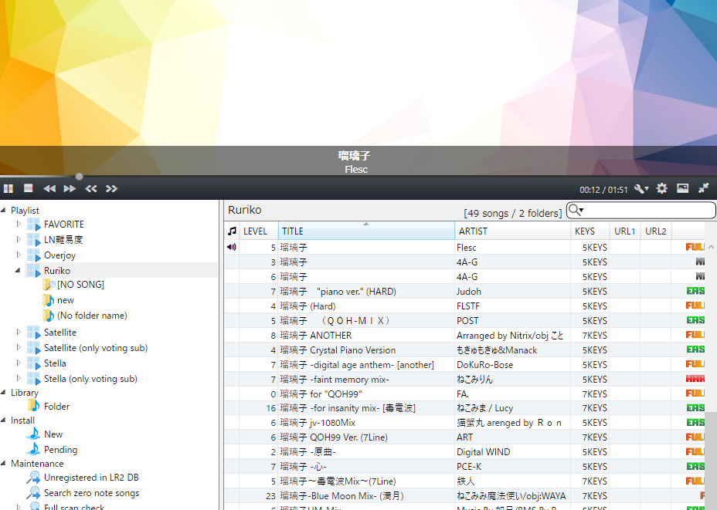The height and width of the screenshot is (510, 717).
Task: Collapse the Ruriko playlist
Action: [x=18, y=270]
